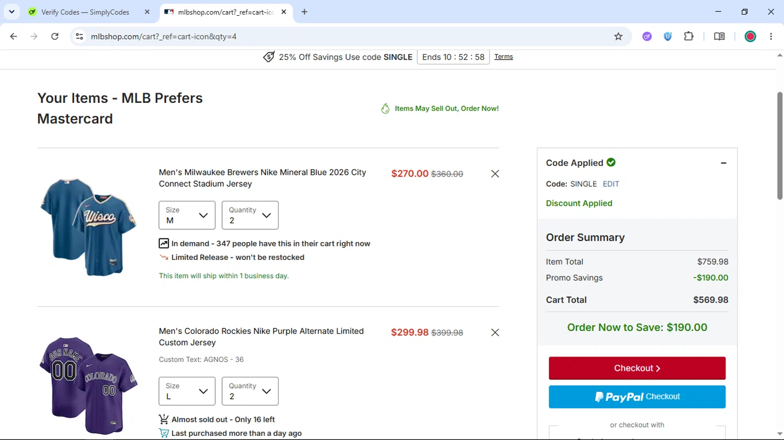
Task: Restore down the Chrome window
Action: click(744, 11)
